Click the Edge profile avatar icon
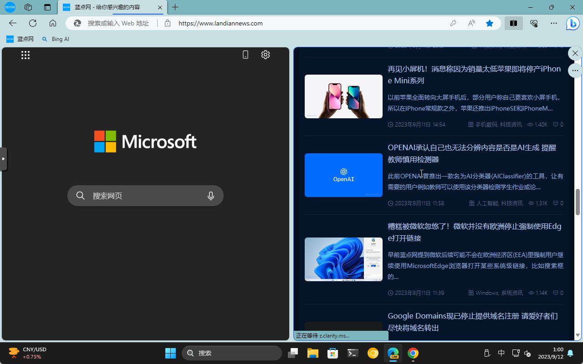Image resolution: width=583 pixels, height=364 pixels. pyautogui.click(x=10, y=7)
